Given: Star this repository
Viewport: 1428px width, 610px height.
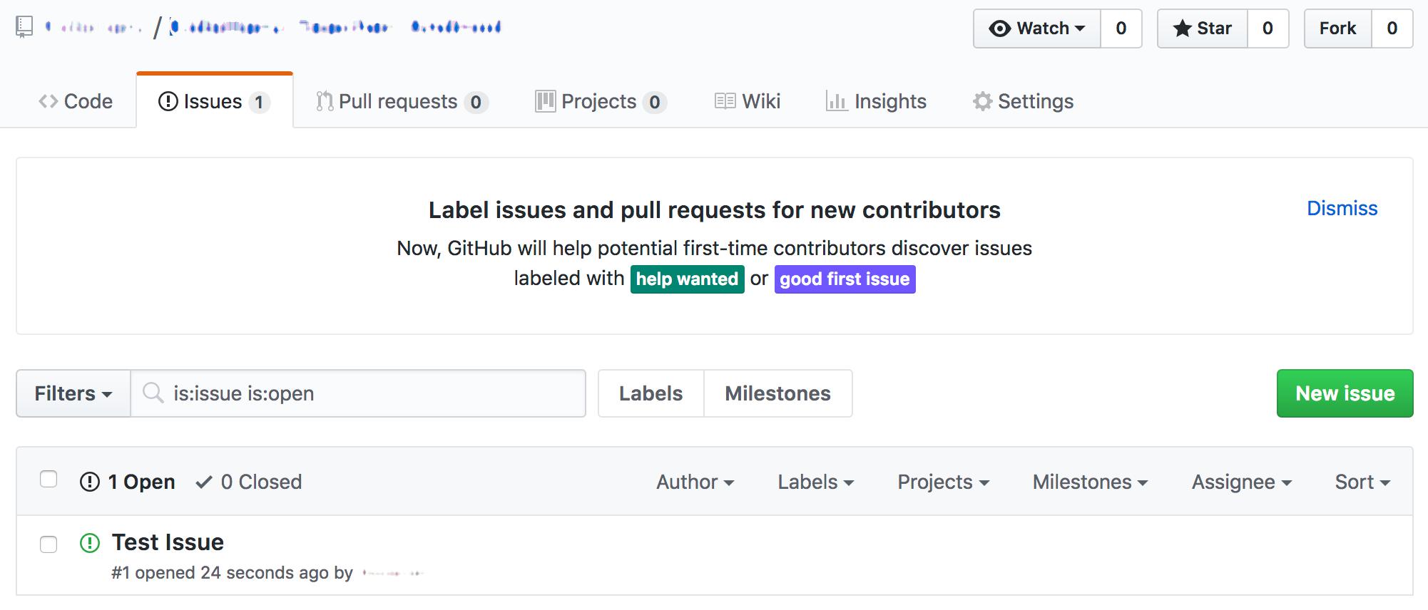Looking at the screenshot, I should pos(1203,29).
